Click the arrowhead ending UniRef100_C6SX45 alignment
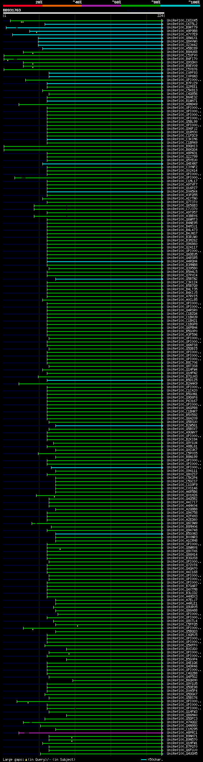203x762 pixels. pos(162,21)
